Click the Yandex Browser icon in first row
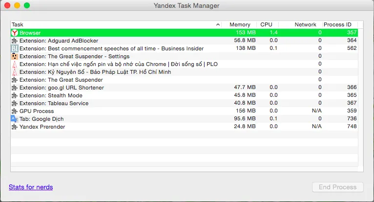The image size is (374, 202). (15, 33)
